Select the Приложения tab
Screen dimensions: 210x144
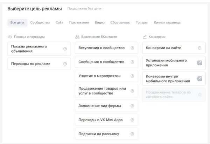pyautogui.click(x=79, y=23)
